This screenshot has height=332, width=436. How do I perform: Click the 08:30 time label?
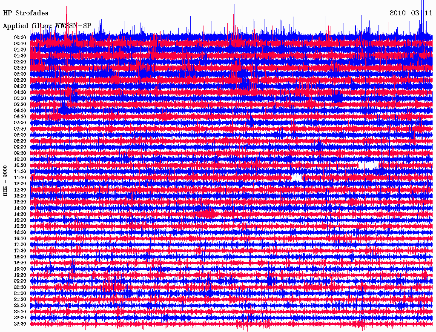click(20, 141)
